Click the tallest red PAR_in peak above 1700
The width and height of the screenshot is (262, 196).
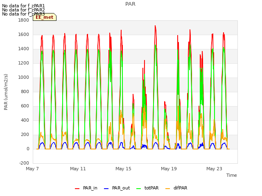(155, 26)
